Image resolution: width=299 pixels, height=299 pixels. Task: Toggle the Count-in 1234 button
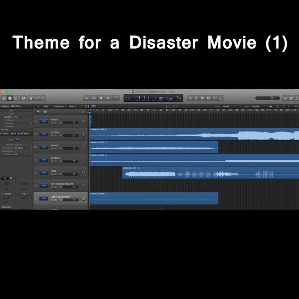(214, 98)
